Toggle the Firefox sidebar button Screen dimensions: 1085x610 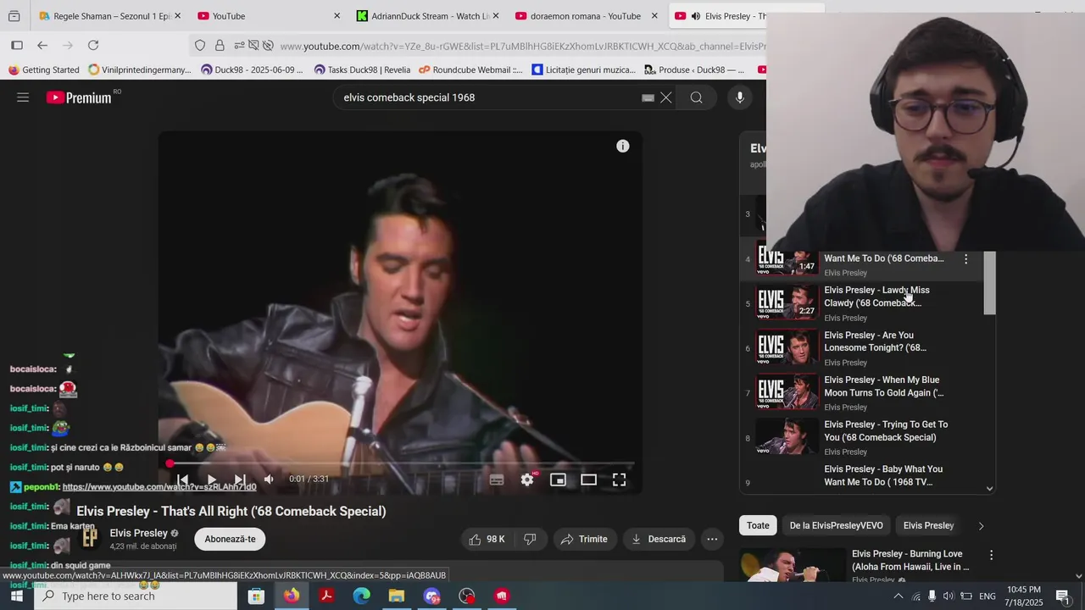(17, 46)
